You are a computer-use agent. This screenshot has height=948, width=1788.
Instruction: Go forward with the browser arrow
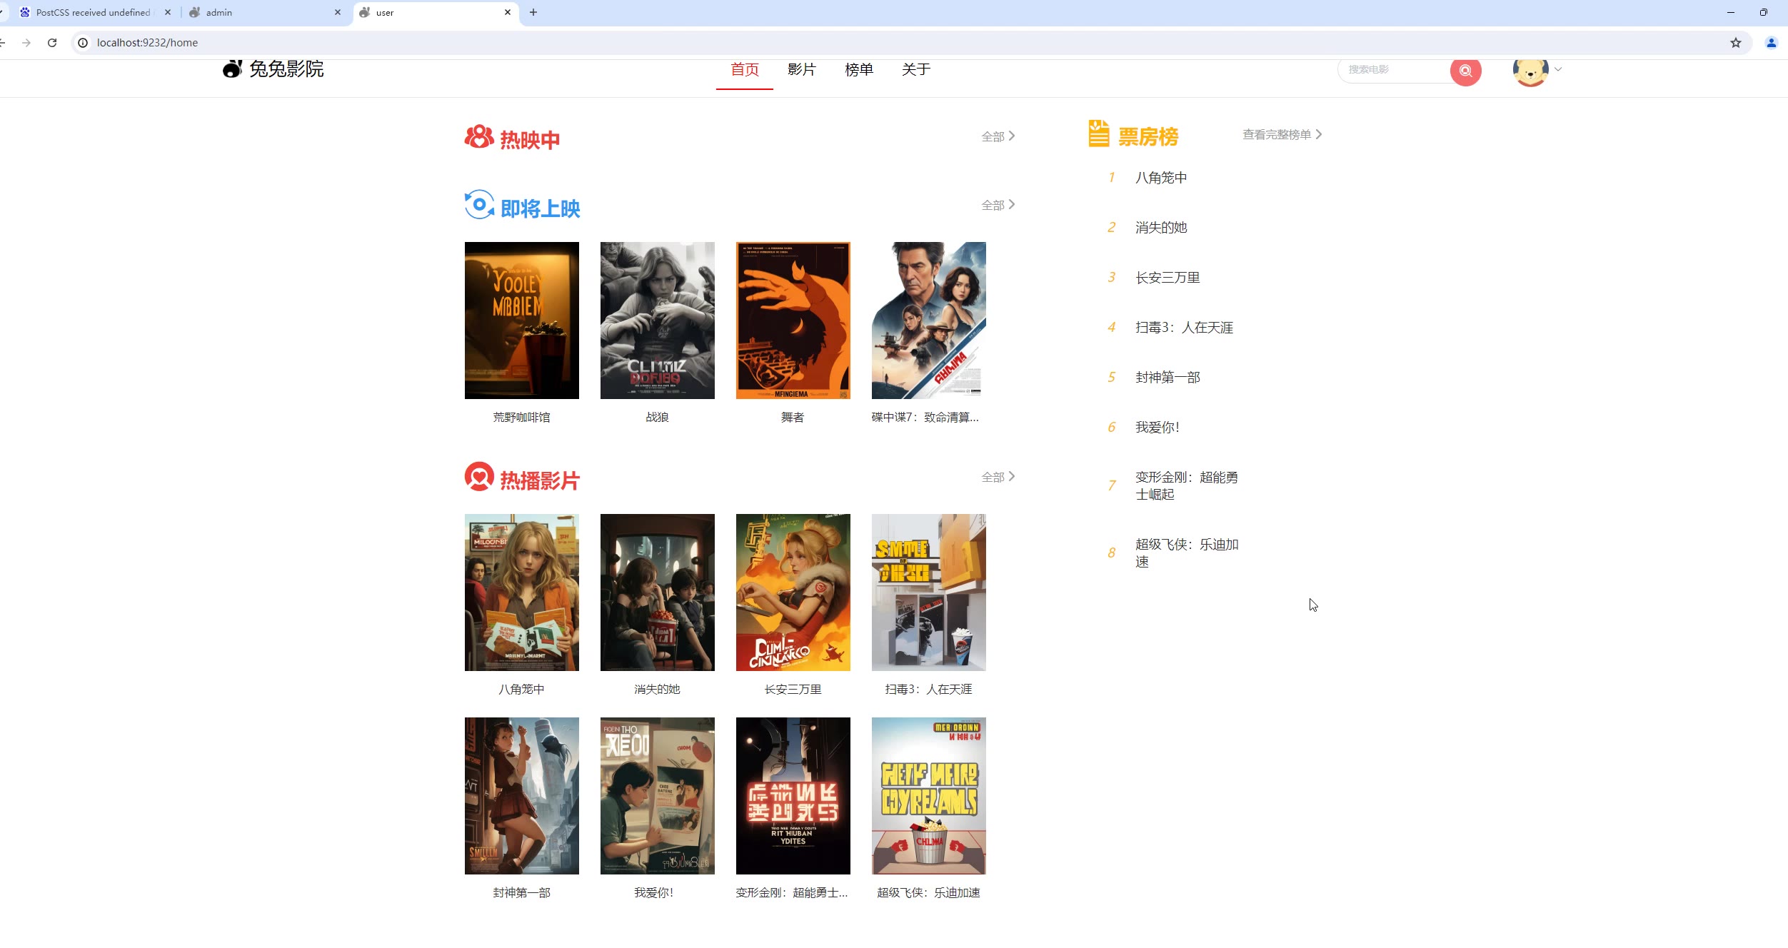tap(26, 43)
